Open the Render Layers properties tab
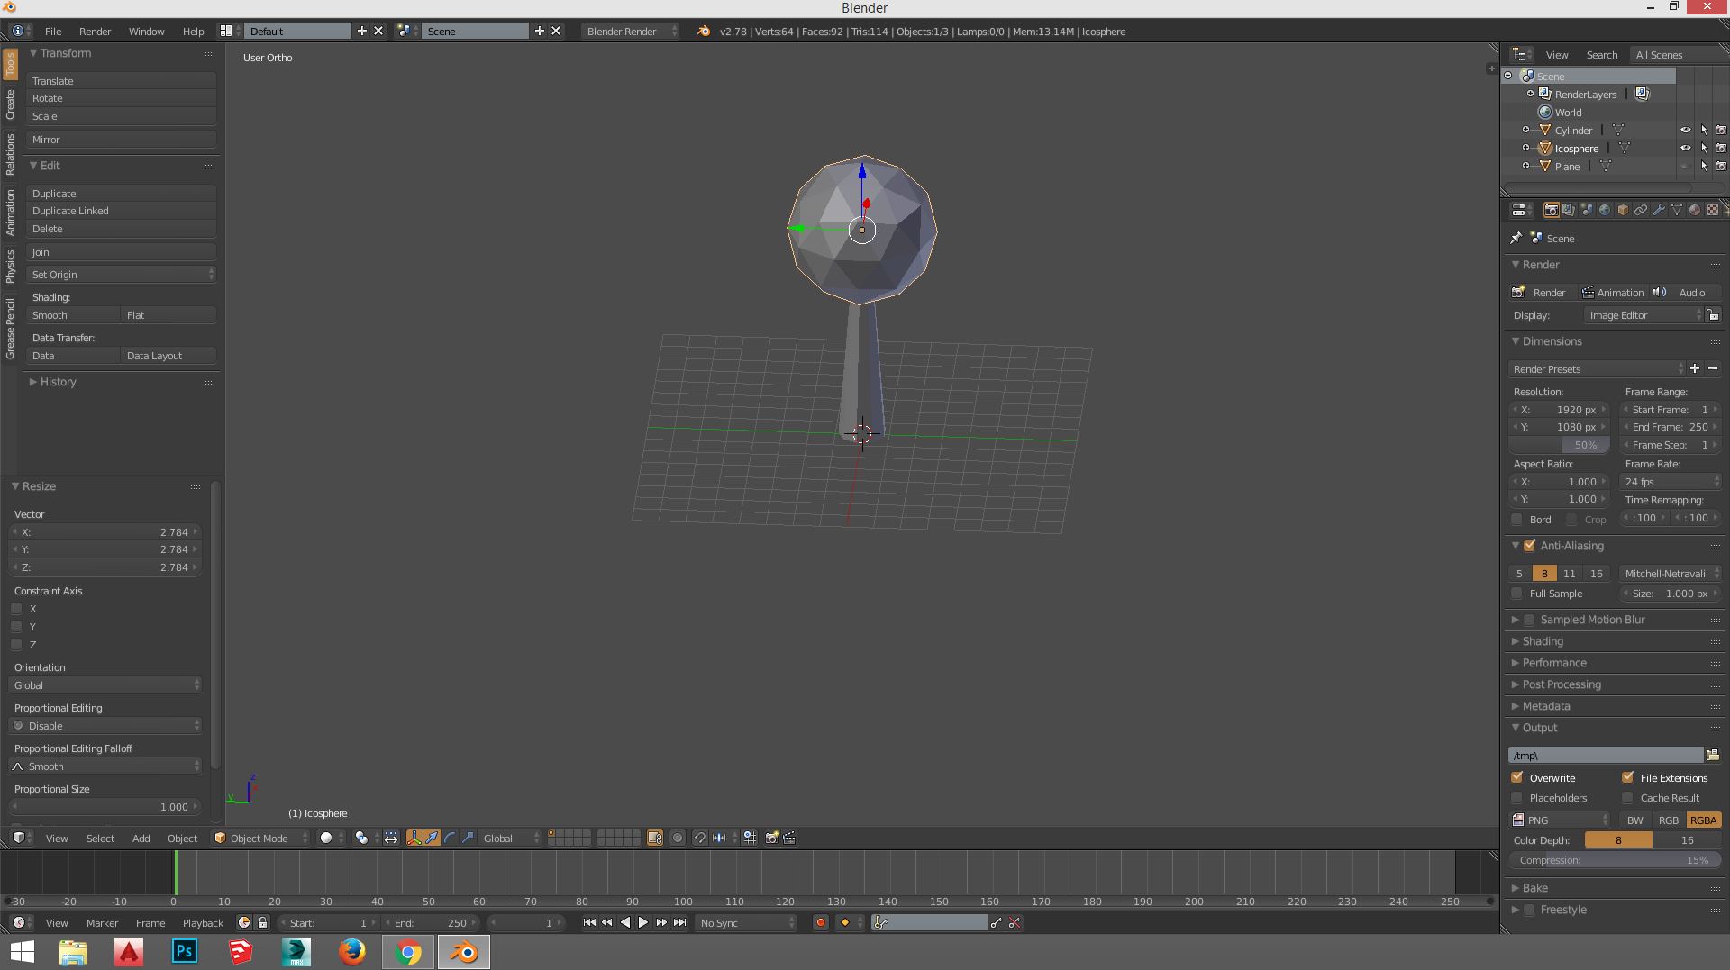 pyautogui.click(x=1569, y=210)
